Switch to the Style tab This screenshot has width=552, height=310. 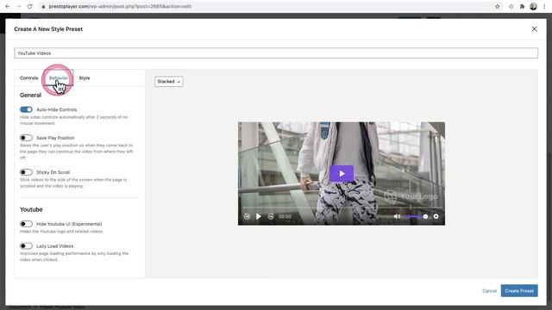tap(85, 78)
